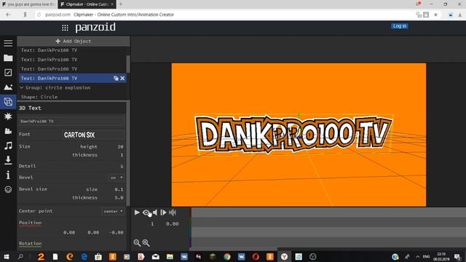Viewport: 466px width, 262px height.
Task: Play the animation preview
Action: 137,213
